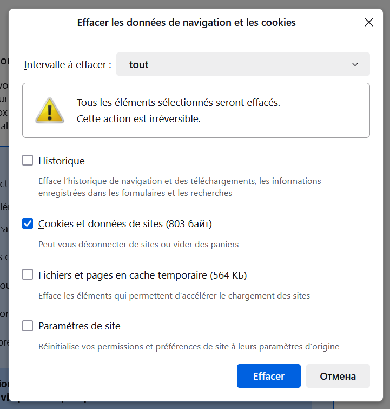390x409 pixels.
Task: Click the Peut vous déconnecter de sites description
Action: (x=138, y=245)
